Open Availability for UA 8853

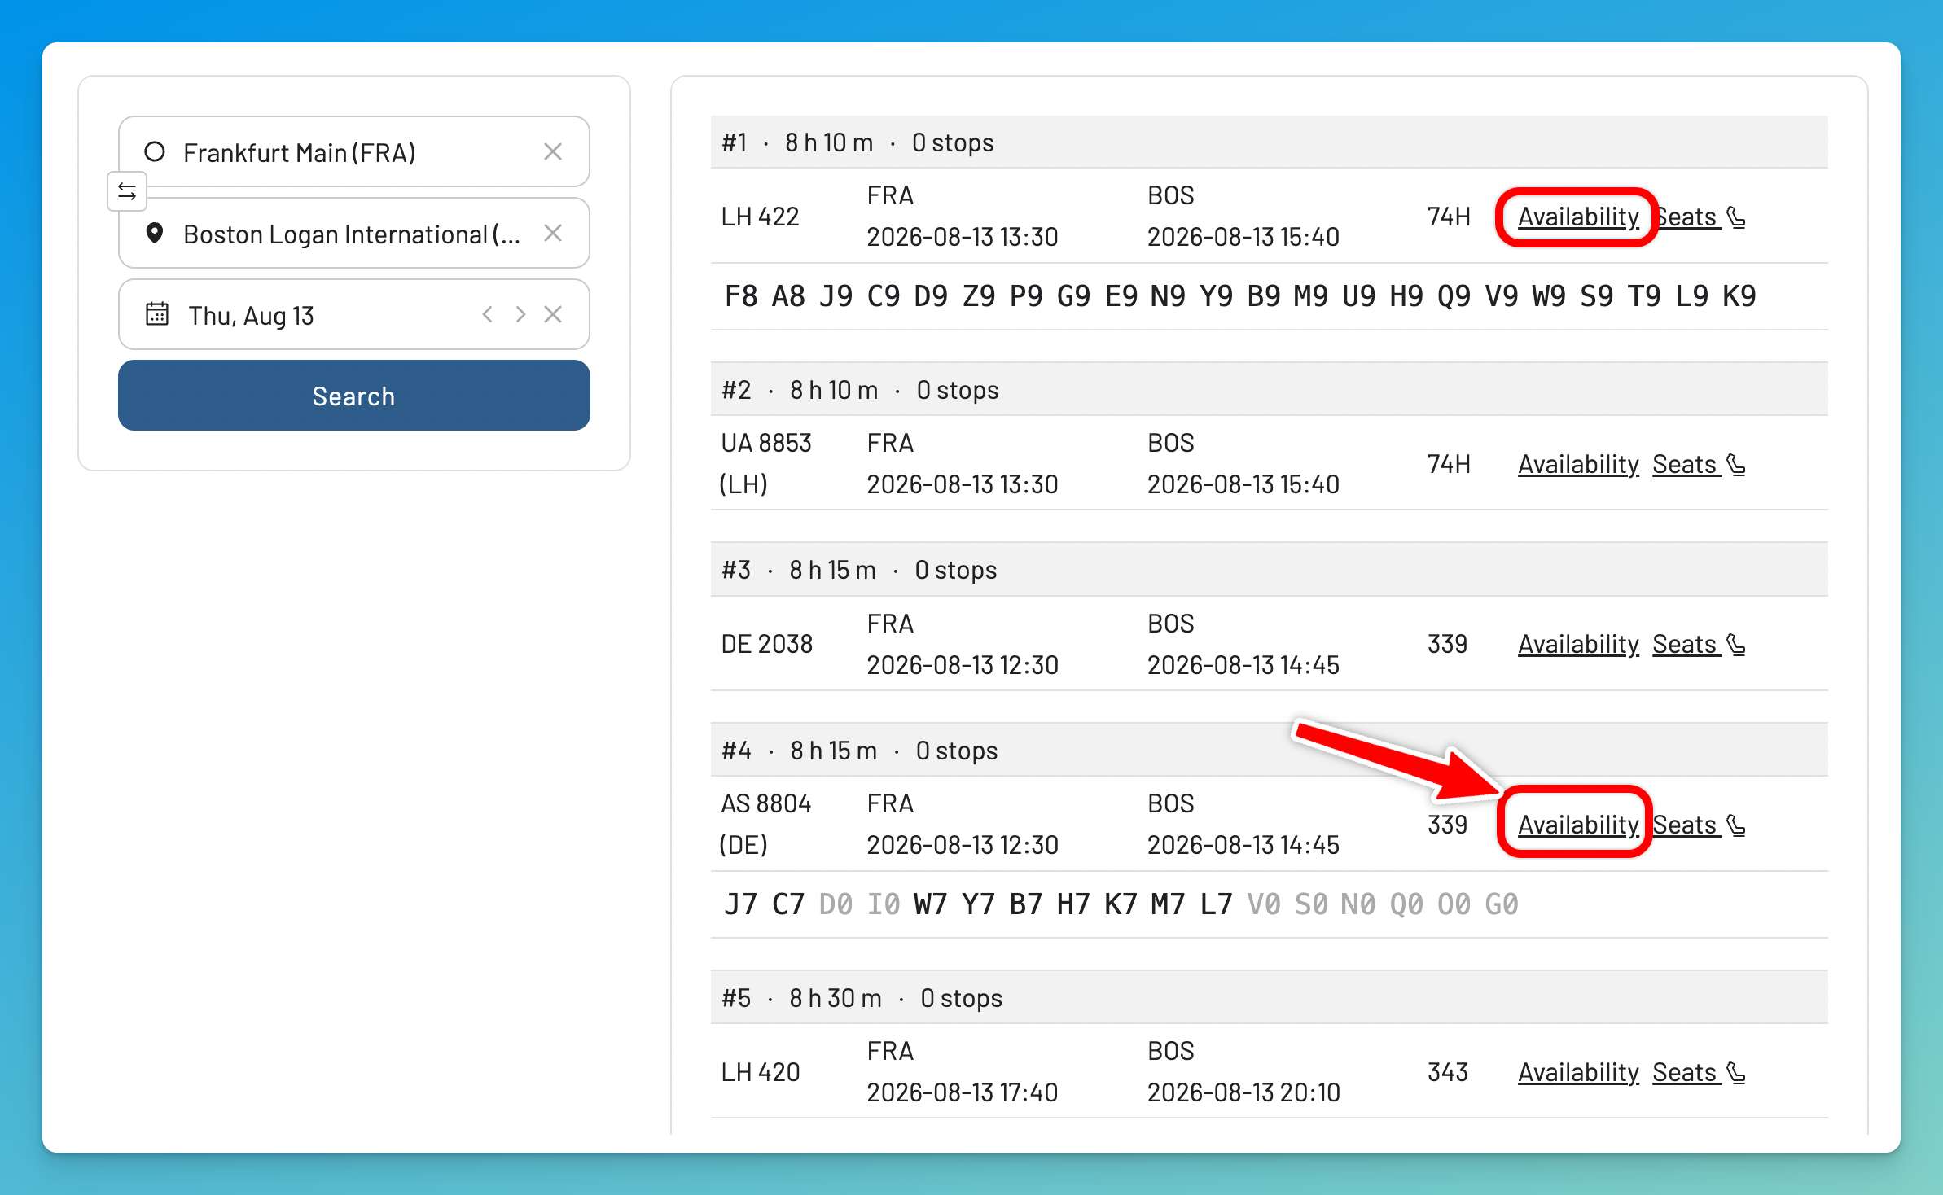click(x=1578, y=464)
